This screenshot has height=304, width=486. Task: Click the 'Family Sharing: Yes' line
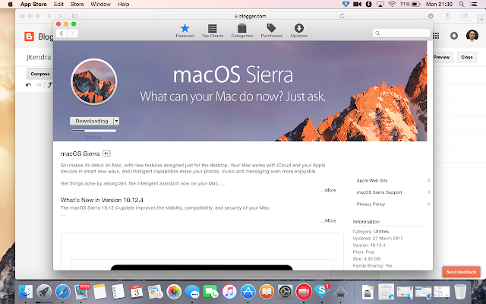pos(373,265)
